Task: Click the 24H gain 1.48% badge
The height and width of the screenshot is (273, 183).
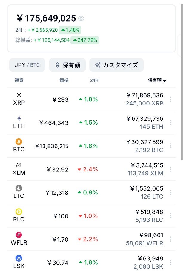Action: (70, 30)
